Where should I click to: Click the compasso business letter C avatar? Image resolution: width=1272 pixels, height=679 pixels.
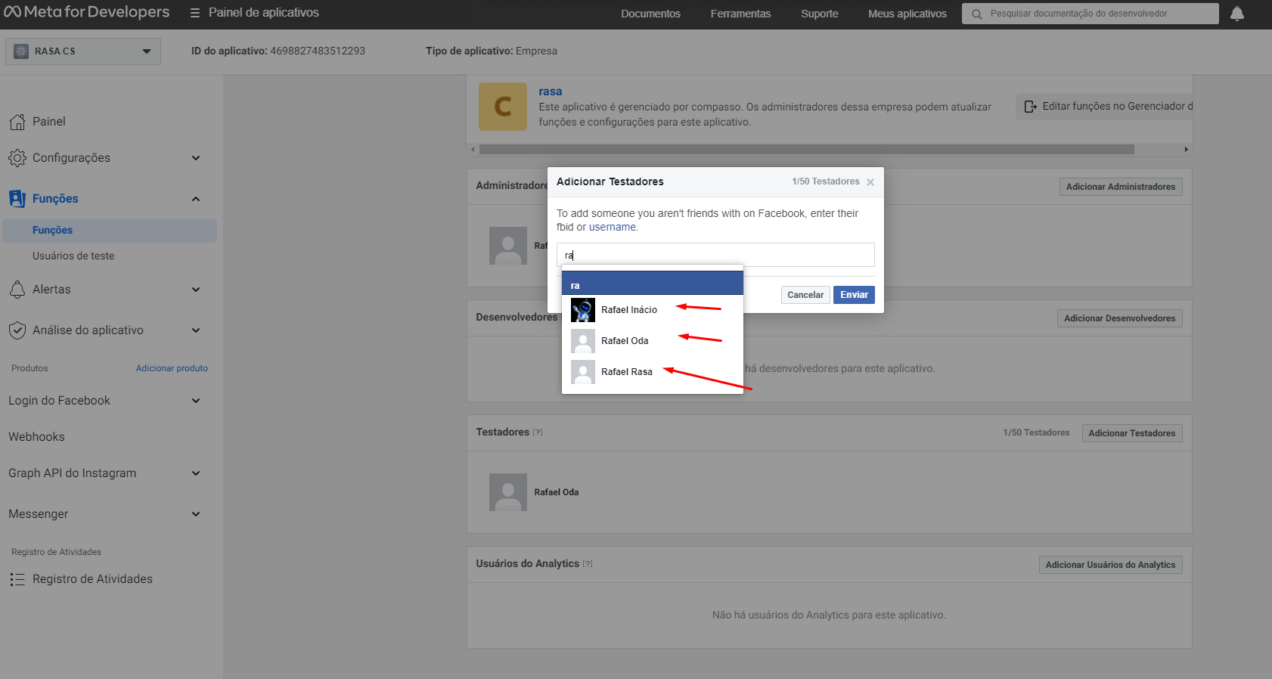[x=503, y=107]
